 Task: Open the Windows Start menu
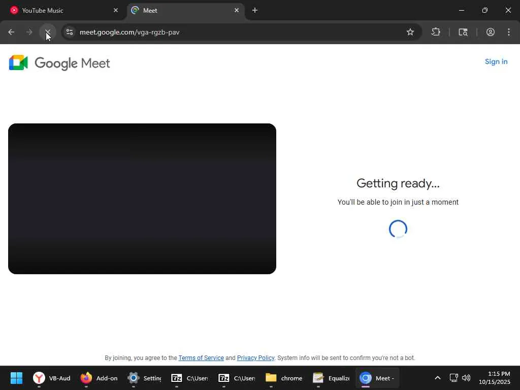pyautogui.click(x=16, y=378)
